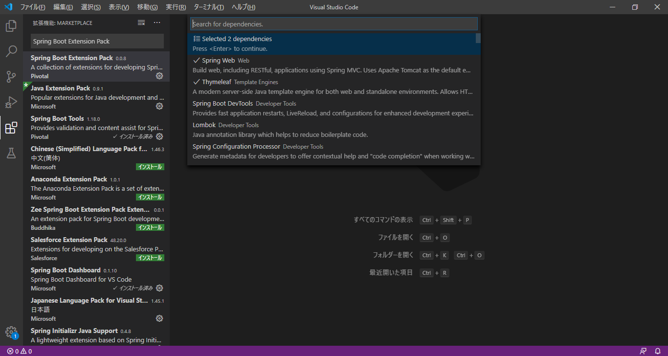Open the ファイル(F) menu
Screen dimensions: 668x356
pos(33,7)
